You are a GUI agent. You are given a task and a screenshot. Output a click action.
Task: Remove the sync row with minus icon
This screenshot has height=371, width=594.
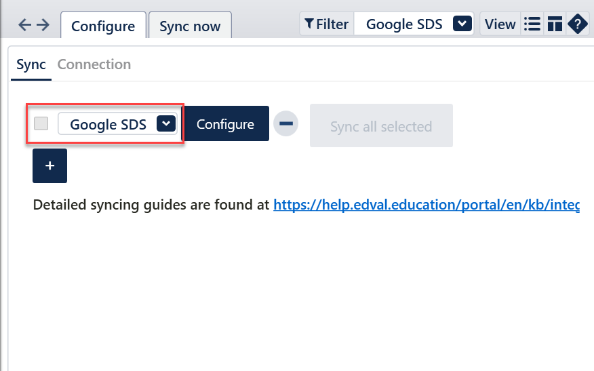point(285,124)
